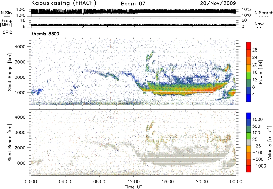Click '4000' on the power panel range axis
Screen dimensions: 273x189
click(x=20, y=47)
